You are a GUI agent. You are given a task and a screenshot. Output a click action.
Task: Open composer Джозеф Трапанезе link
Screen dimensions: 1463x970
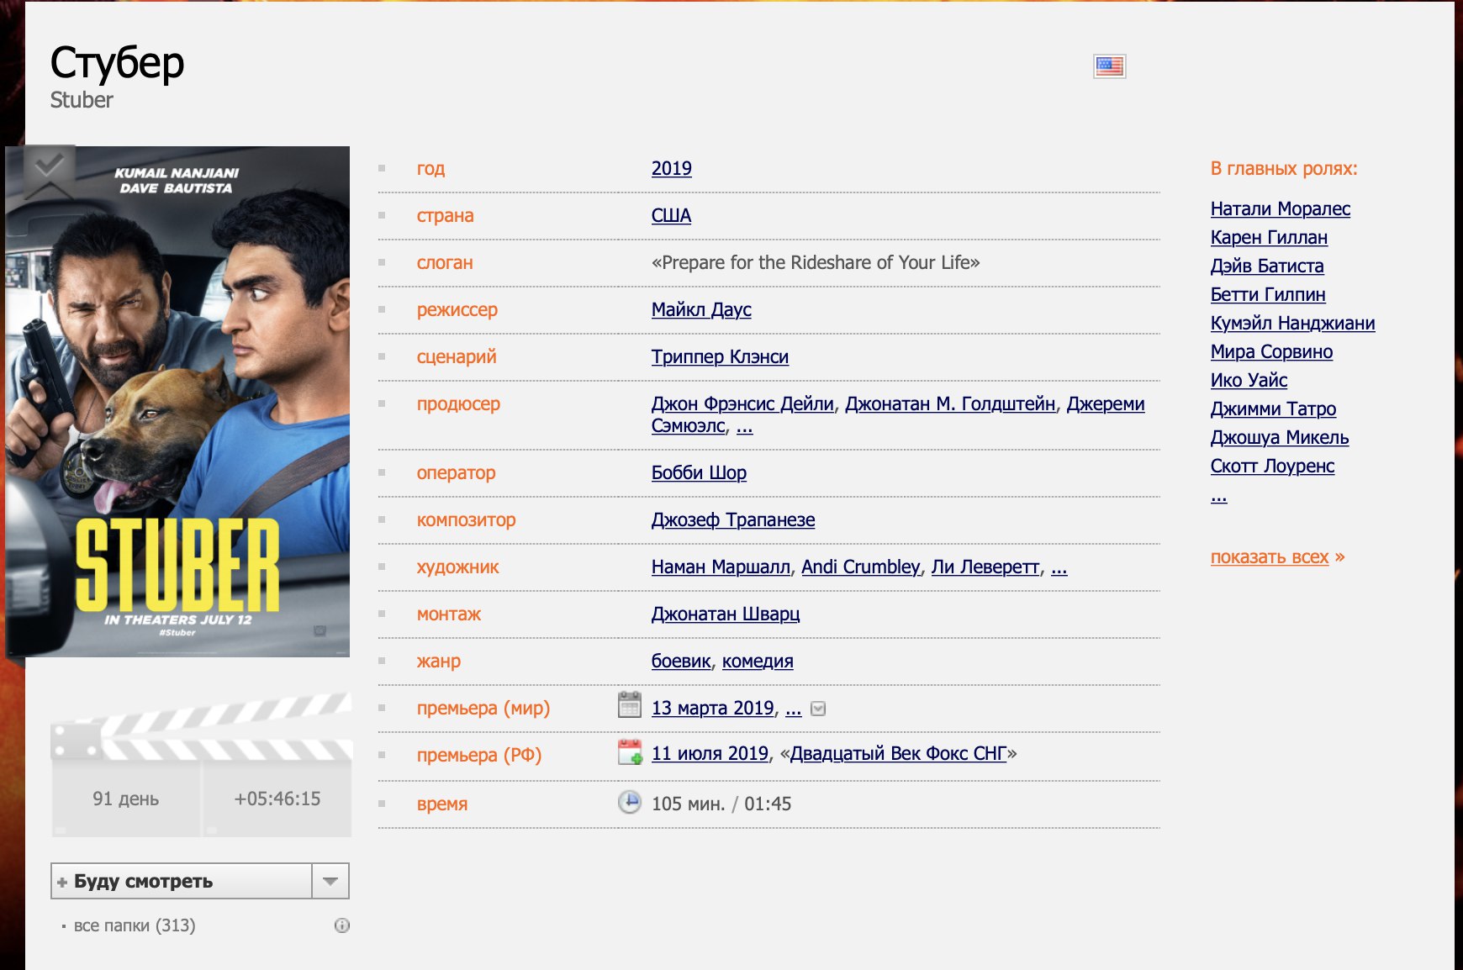point(733,519)
